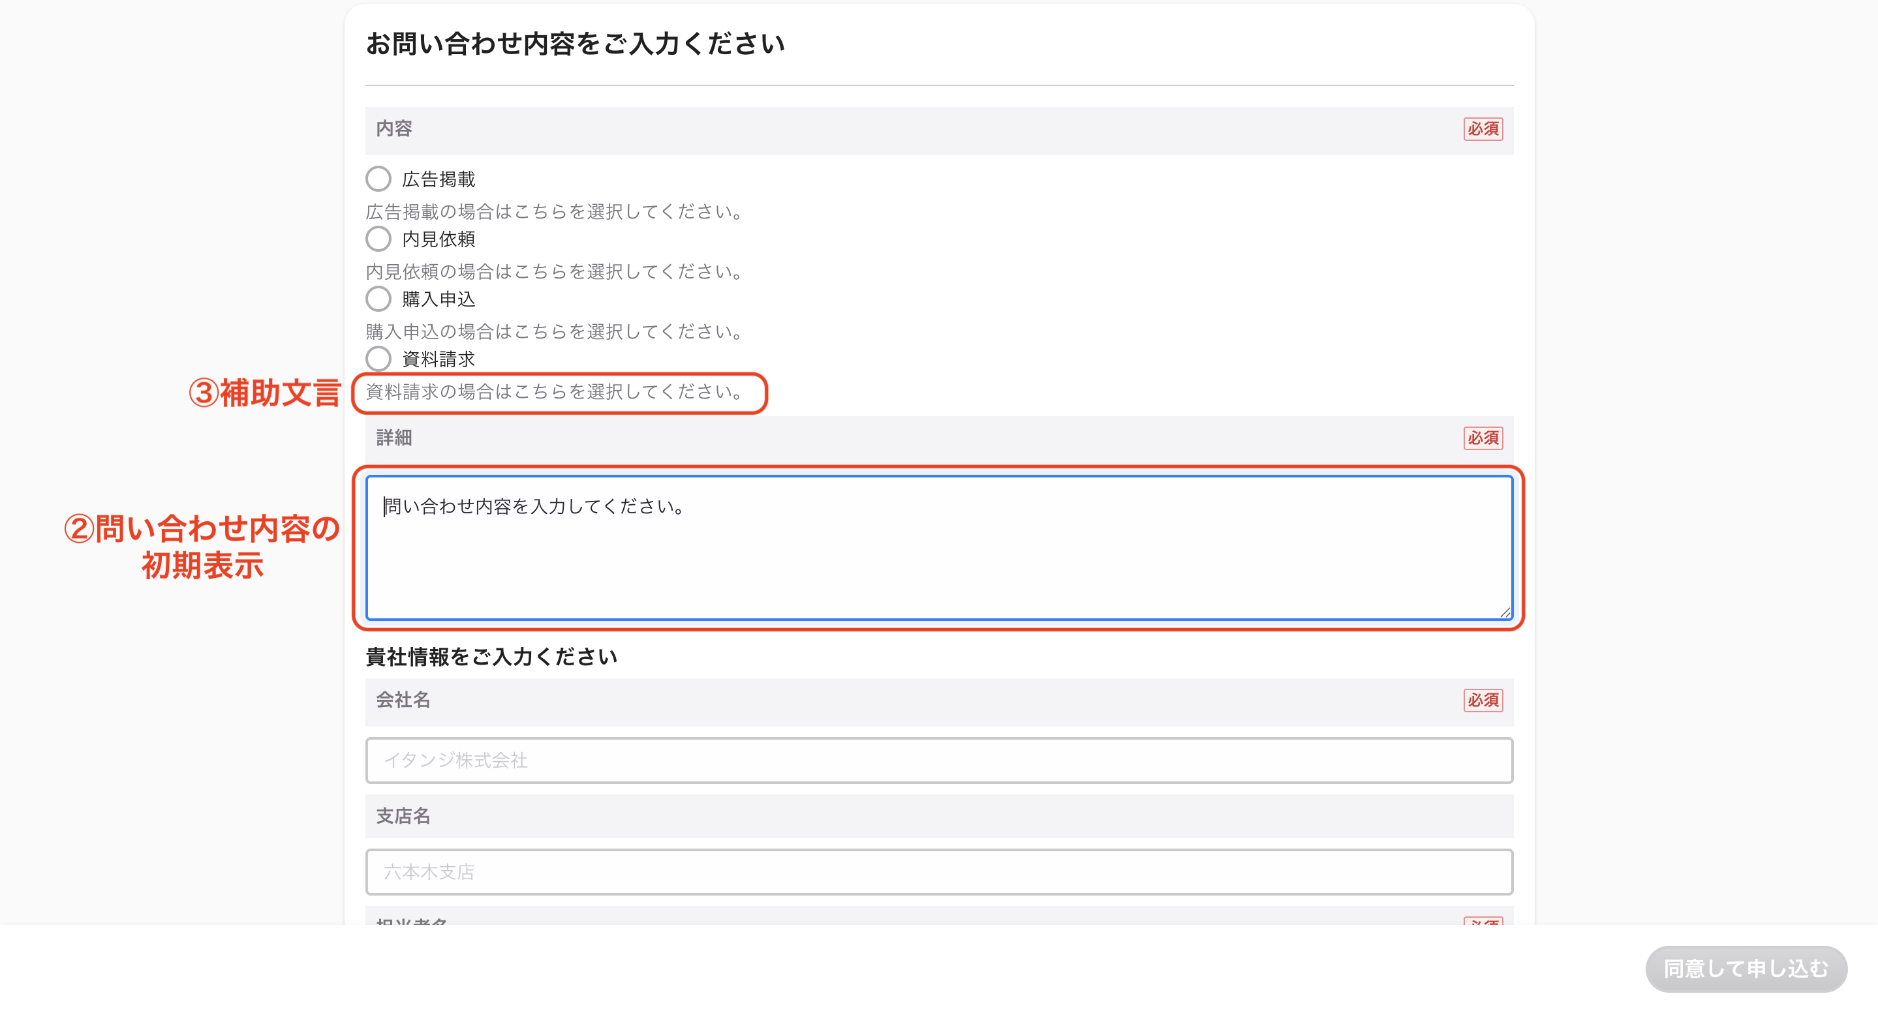Grab the textarea resize handle corner
Screen dimensions: 1878x1011
click(x=1505, y=612)
